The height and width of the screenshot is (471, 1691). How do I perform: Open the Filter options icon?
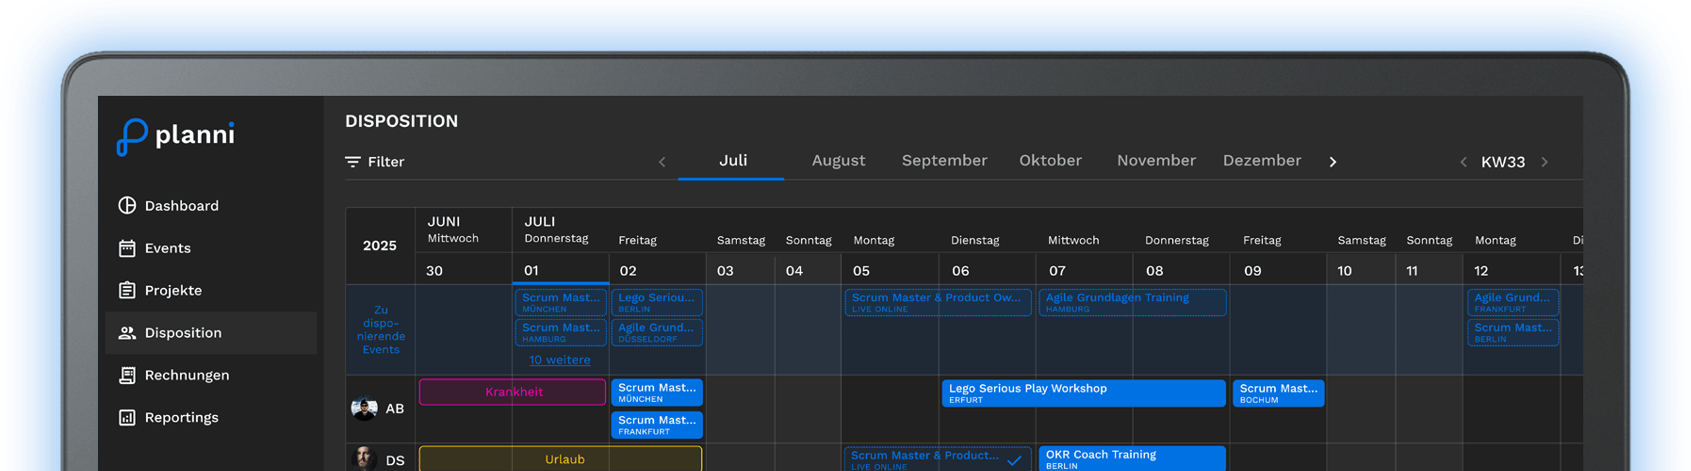click(x=352, y=162)
